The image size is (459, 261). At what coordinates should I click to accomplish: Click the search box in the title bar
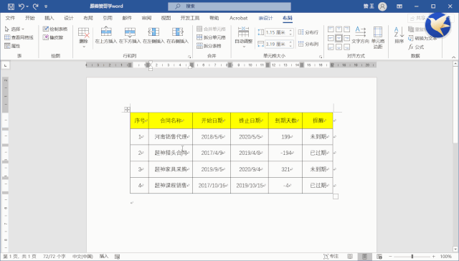[x=229, y=6]
